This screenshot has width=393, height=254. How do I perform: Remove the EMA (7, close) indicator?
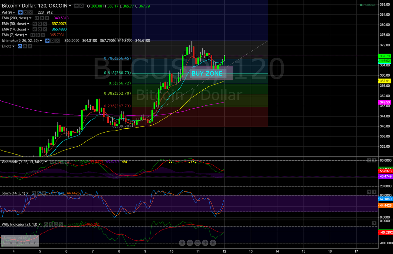[x=43, y=35]
